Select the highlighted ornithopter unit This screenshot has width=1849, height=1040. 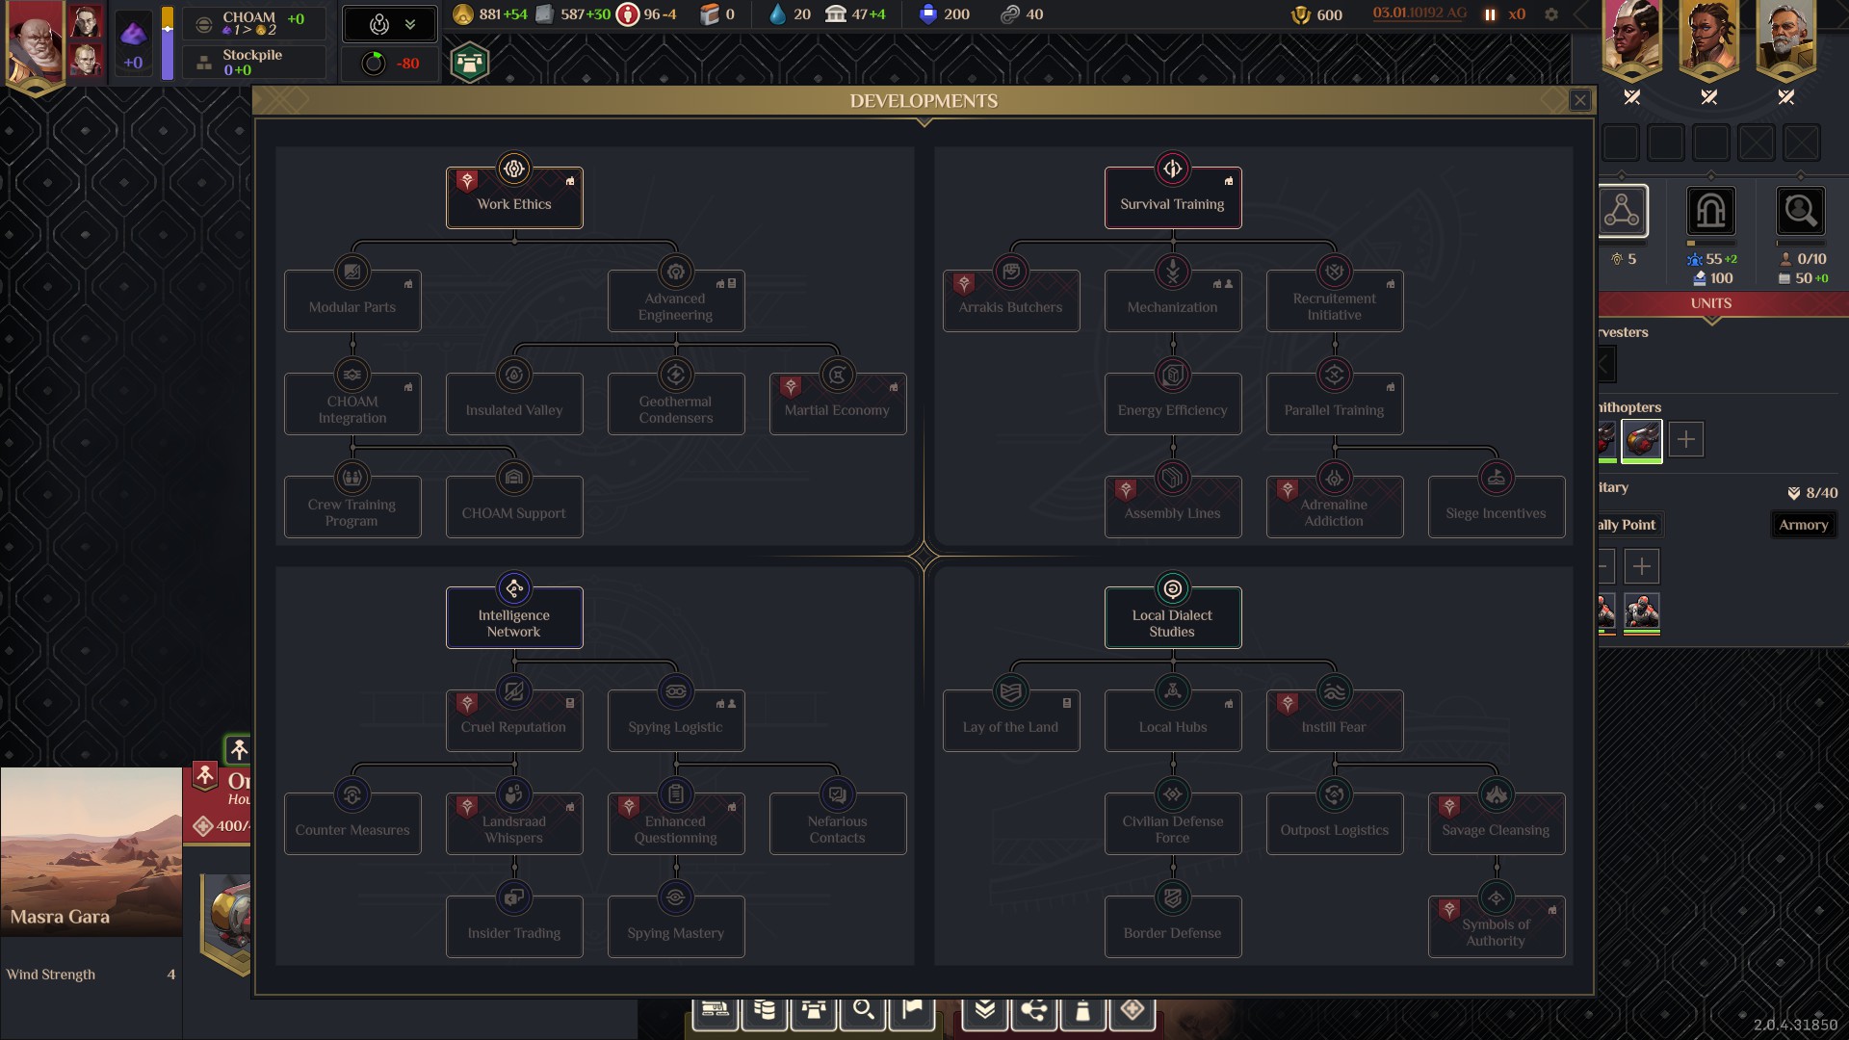[1641, 440]
